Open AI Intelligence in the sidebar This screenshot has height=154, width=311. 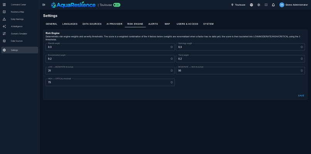20,26
